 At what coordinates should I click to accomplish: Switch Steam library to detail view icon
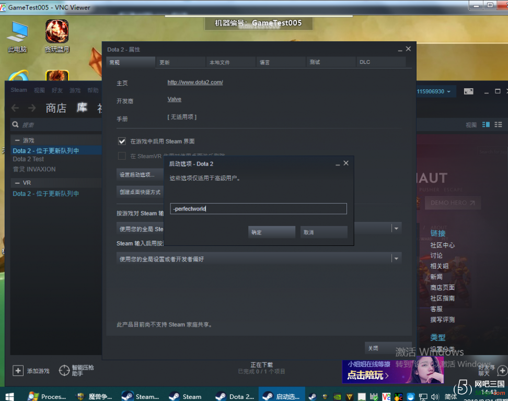(486, 125)
